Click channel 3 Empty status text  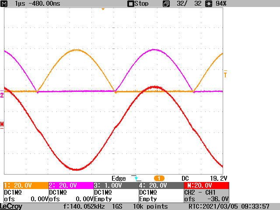click(x=103, y=199)
